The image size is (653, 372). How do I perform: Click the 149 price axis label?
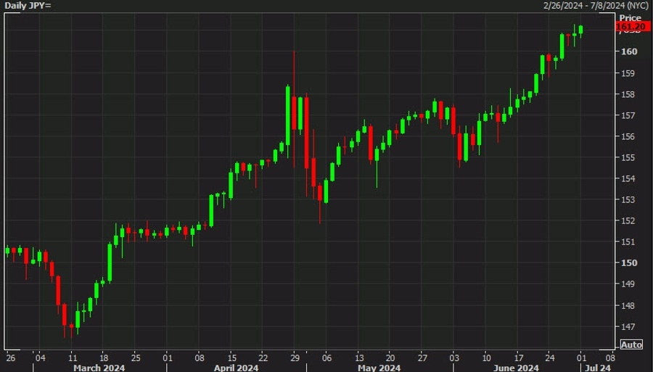point(628,284)
